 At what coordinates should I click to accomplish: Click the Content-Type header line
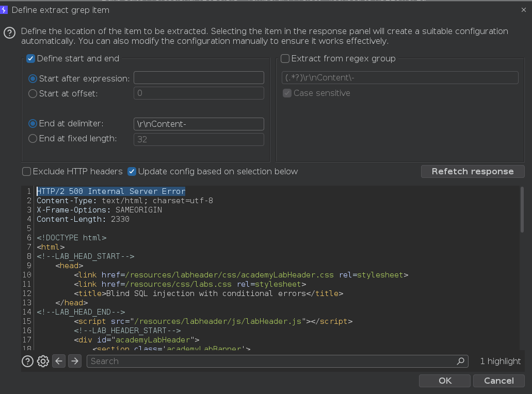125,201
